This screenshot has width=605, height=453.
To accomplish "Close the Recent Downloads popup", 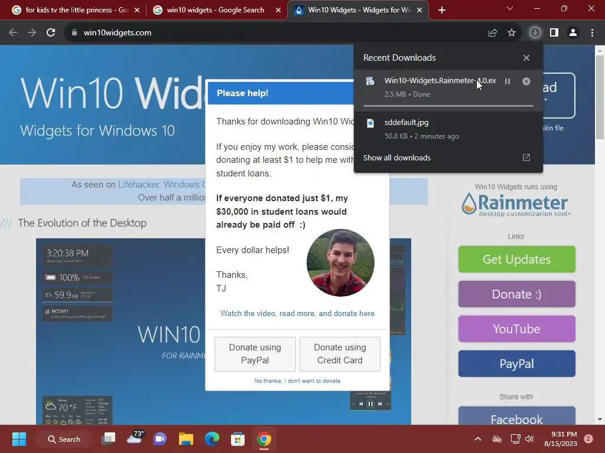I will pyautogui.click(x=526, y=58).
